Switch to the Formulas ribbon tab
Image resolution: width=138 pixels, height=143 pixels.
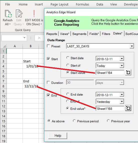pyautogui.click(x=82, y=4)
